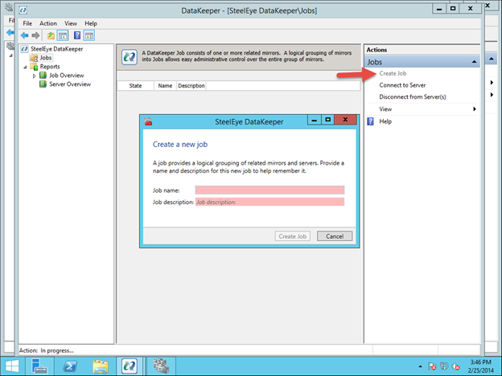
Task: Click the Back arrow toolbar icon
Action: pyautogui.click(x=25, y=36)
